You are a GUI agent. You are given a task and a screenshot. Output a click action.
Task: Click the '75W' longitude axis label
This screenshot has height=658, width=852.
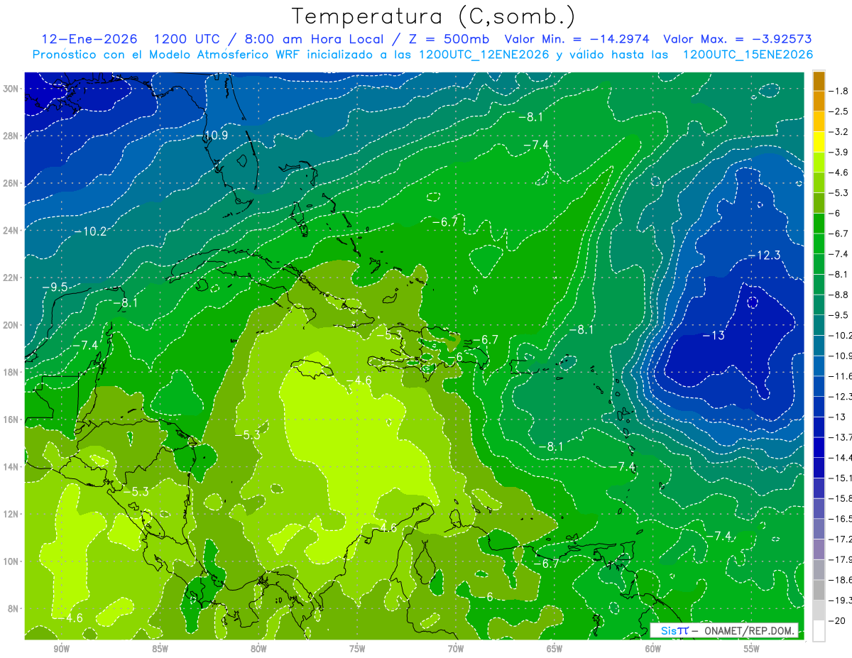coord(357,649)
